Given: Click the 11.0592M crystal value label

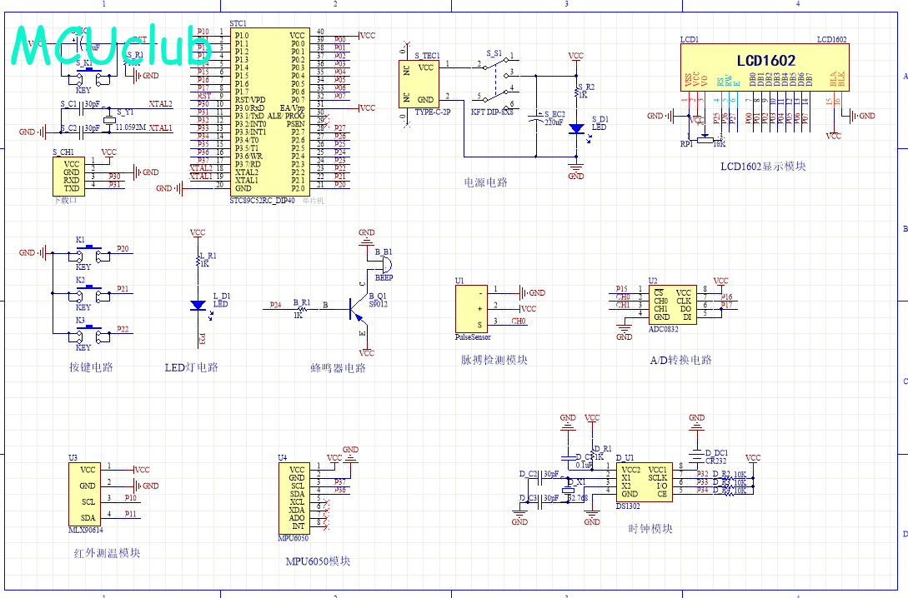Looking at the screenshot, I should [131, 127].
